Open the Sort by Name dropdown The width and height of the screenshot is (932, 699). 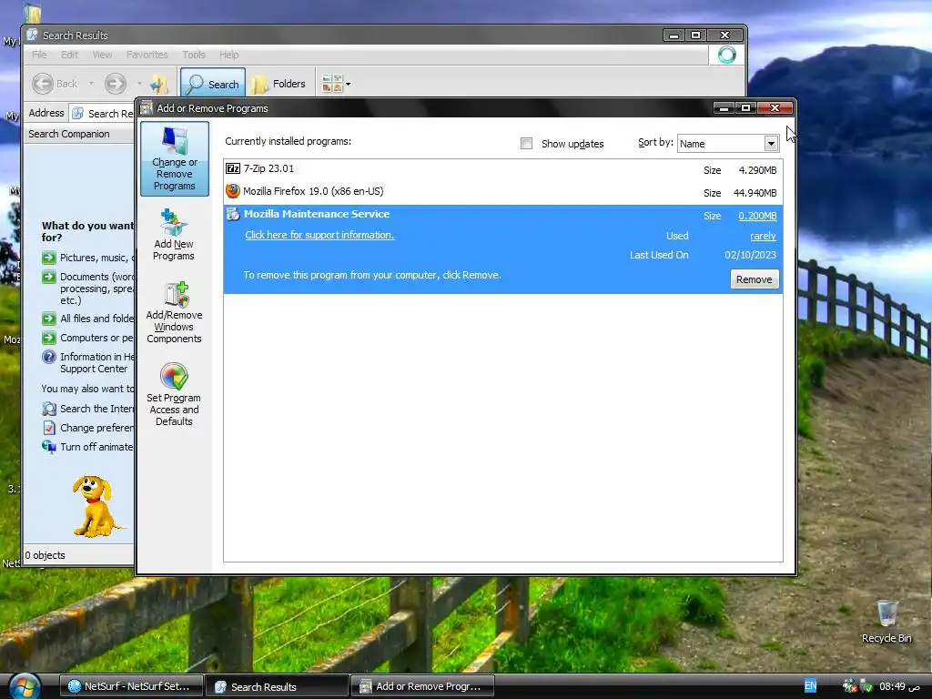coord(770,143)
